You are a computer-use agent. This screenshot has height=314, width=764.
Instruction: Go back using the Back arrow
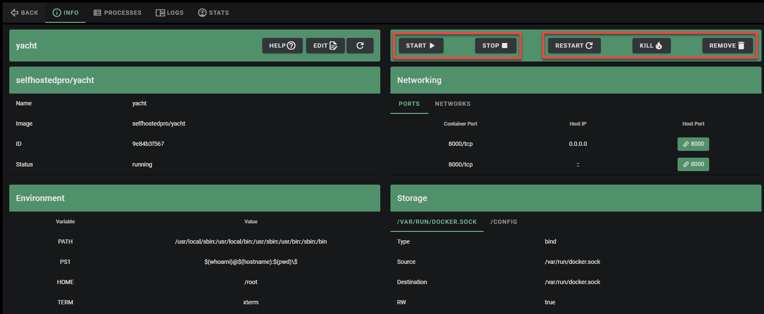point(24,13)
